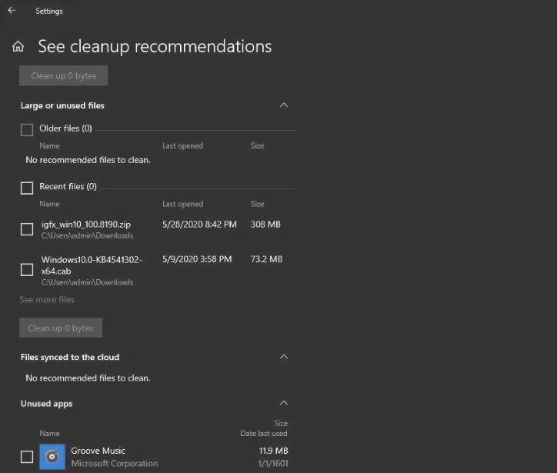Tick the Recent files (0) checkbox
Image resolution: width=557 pixels, height=473 pixels.
[27, 188]
